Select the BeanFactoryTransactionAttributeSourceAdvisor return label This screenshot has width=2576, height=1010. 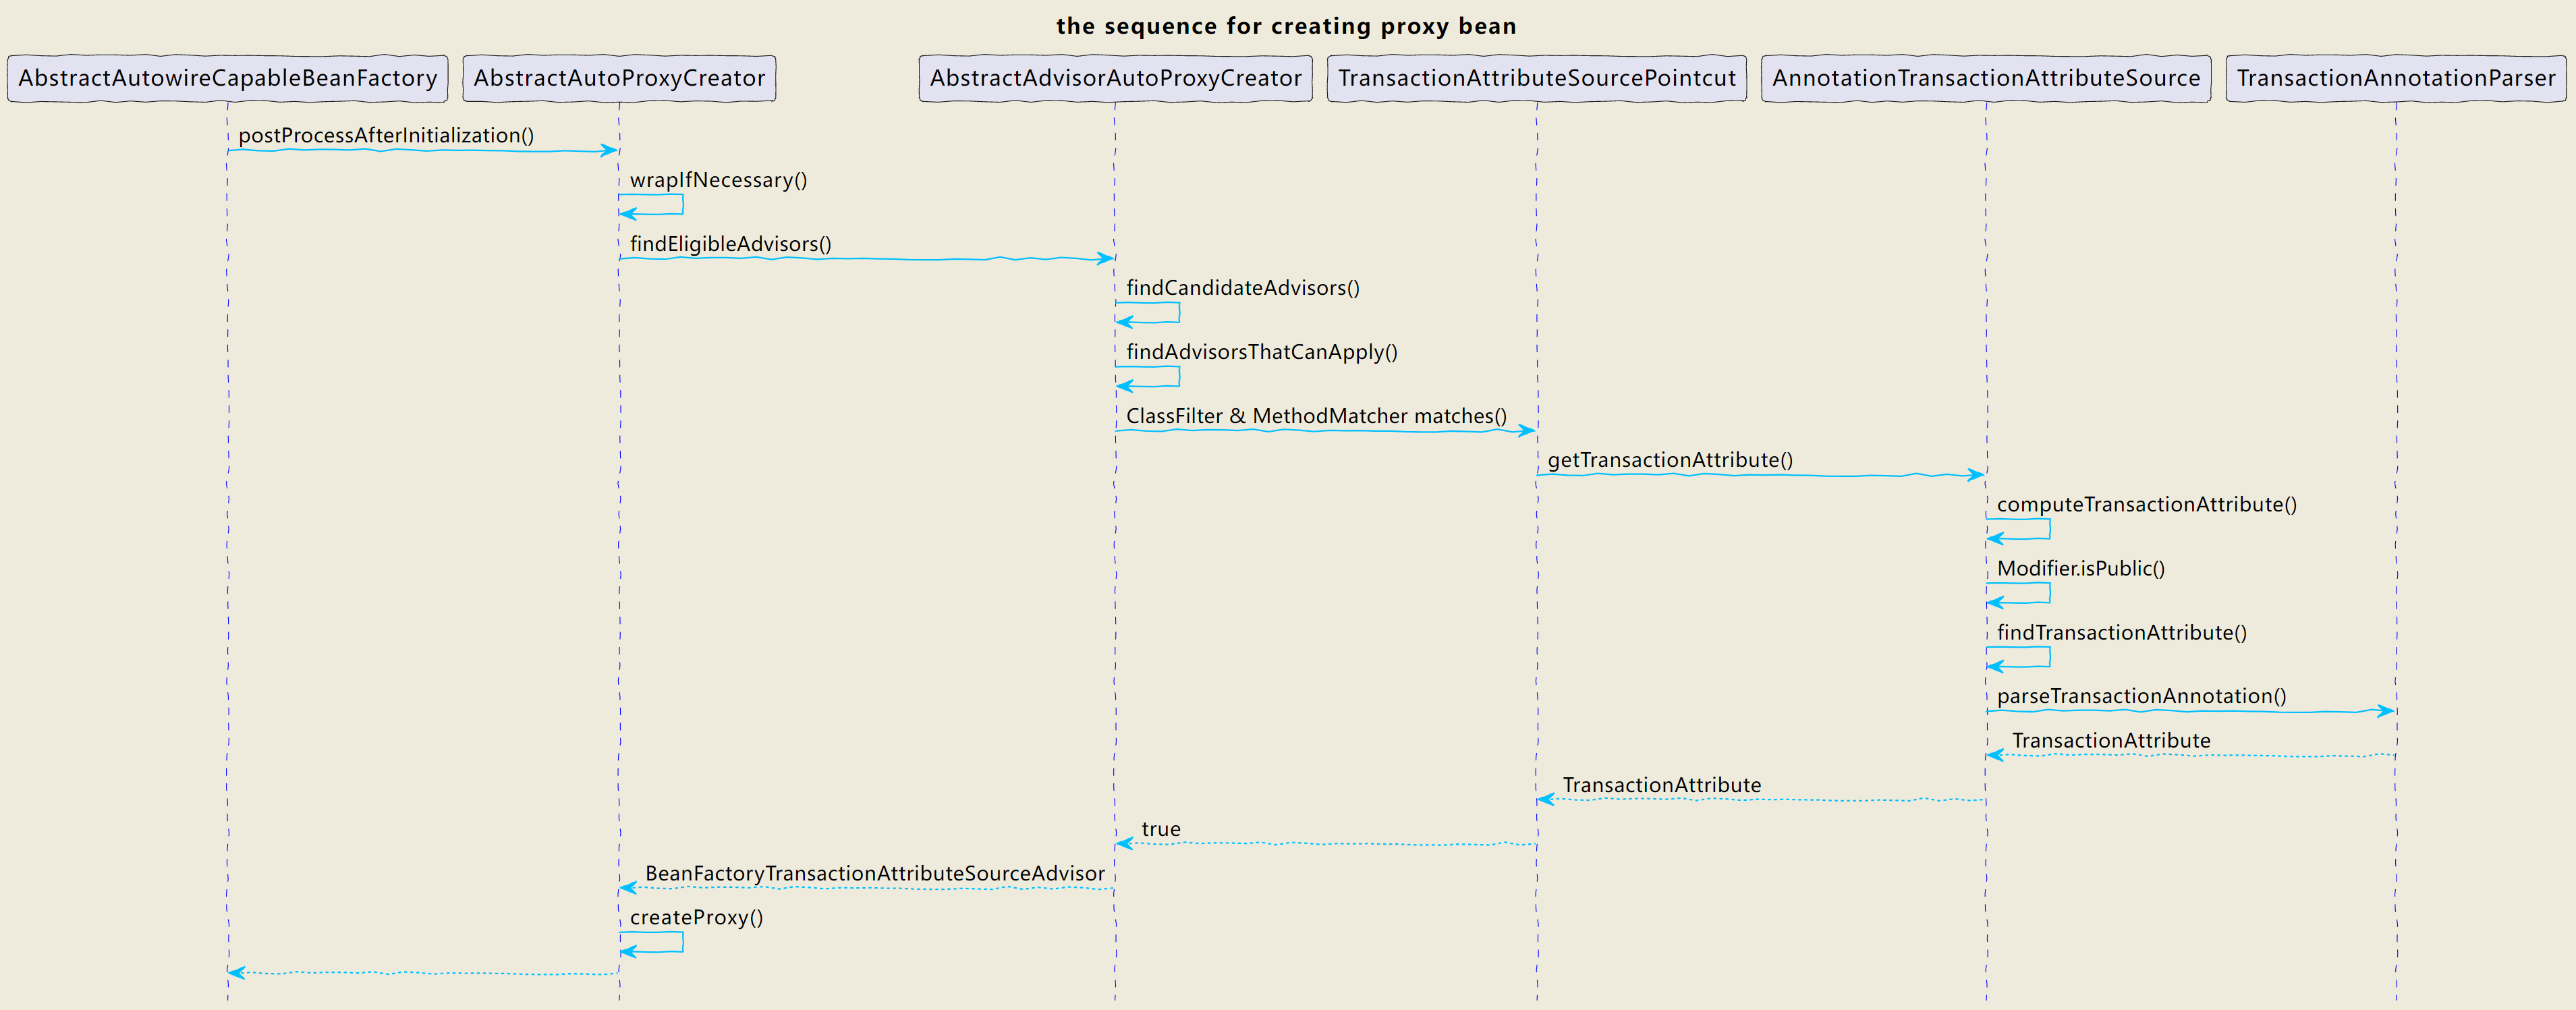pos(875,874)
